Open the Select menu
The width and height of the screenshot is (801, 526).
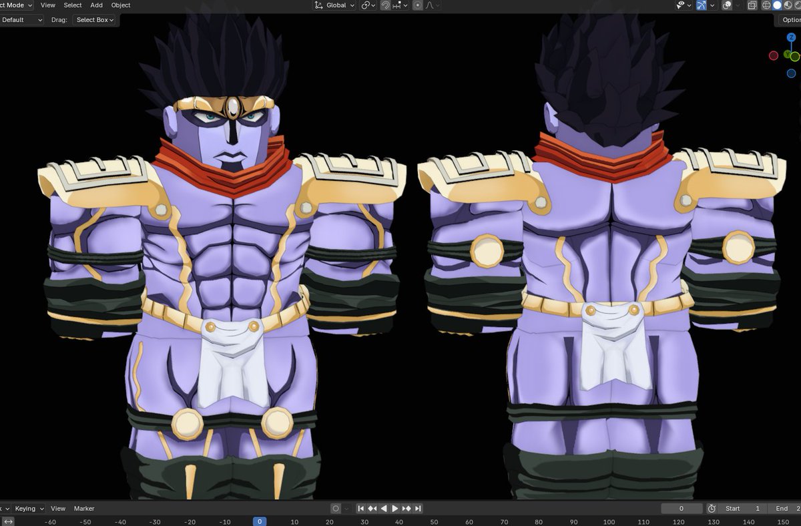coord(73,5)
